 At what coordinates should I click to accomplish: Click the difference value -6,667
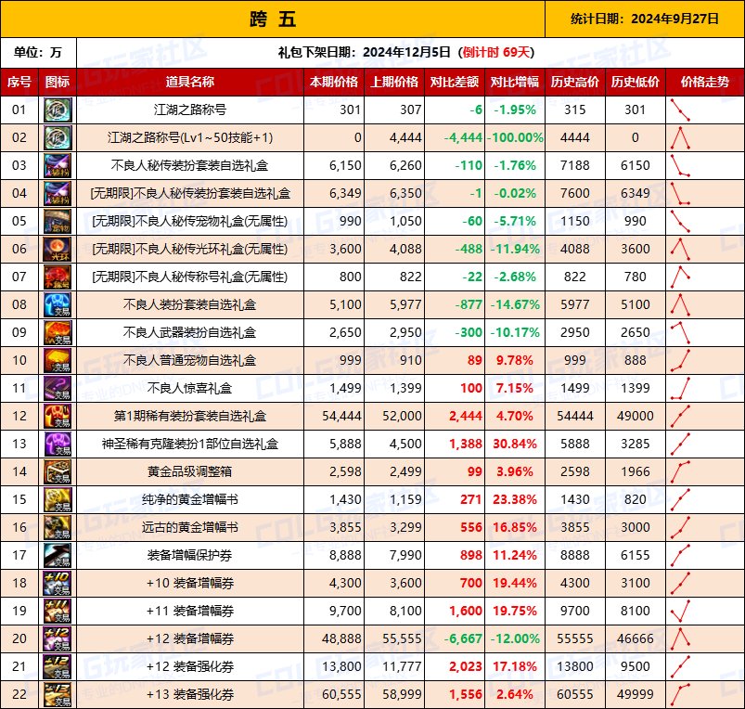click(x=463, y=638)
